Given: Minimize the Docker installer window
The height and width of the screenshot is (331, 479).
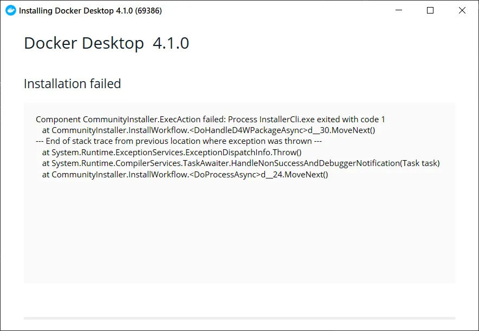Looking at the screenshot, I should [398, 10].
